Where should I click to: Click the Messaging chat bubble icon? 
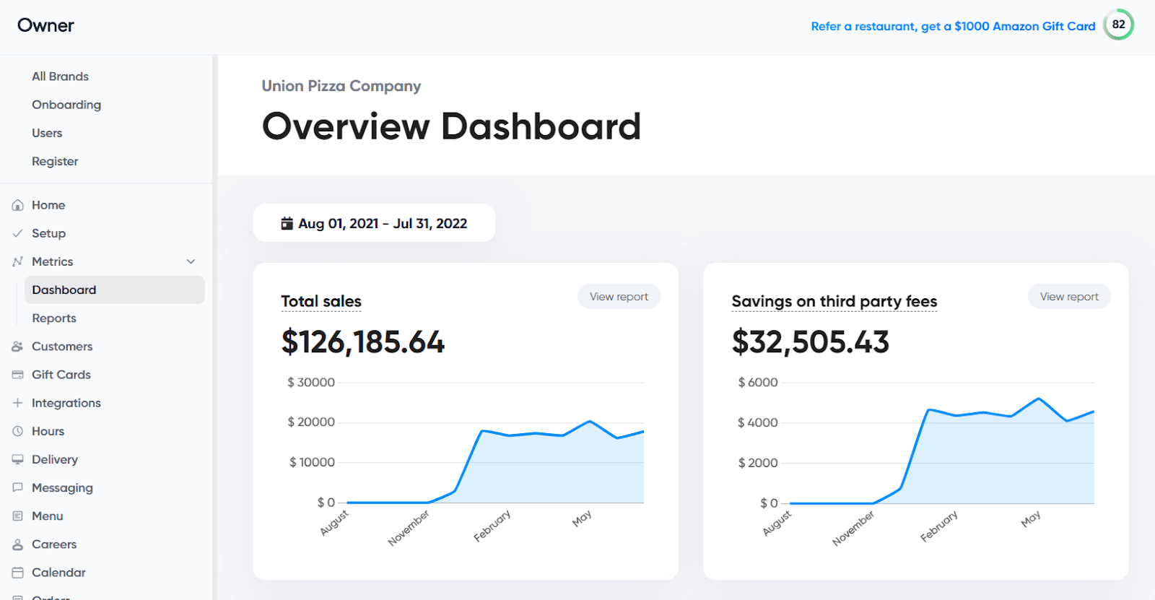[x=18, y=487]
